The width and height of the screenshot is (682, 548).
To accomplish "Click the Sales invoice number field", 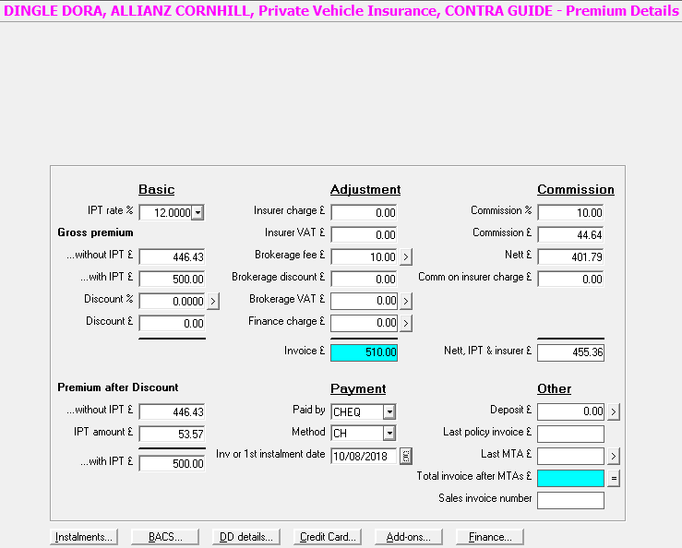I will tap(570, 500).
